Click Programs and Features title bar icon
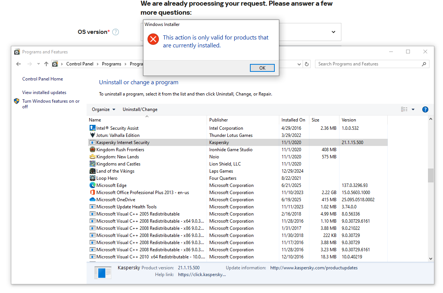 point(17,52)
